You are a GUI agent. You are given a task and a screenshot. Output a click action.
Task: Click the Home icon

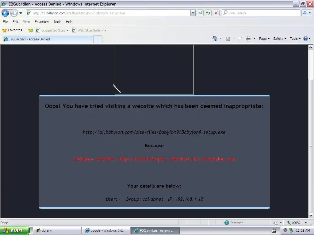(215, 39)
